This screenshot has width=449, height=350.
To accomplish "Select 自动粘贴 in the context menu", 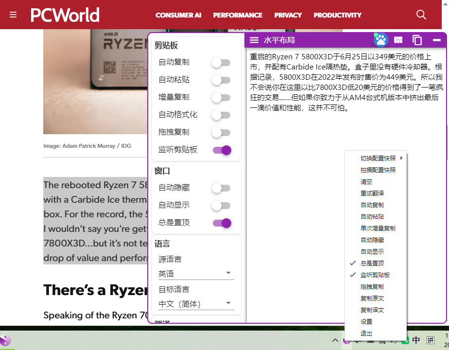I will (376, 216).
